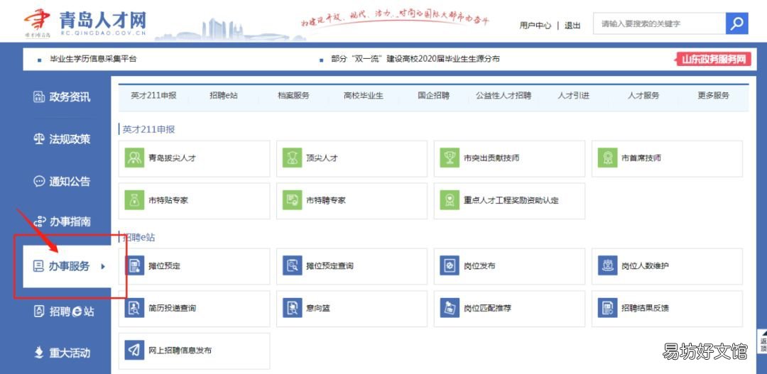Click the 法规政策 scales icon

(38, 139)
